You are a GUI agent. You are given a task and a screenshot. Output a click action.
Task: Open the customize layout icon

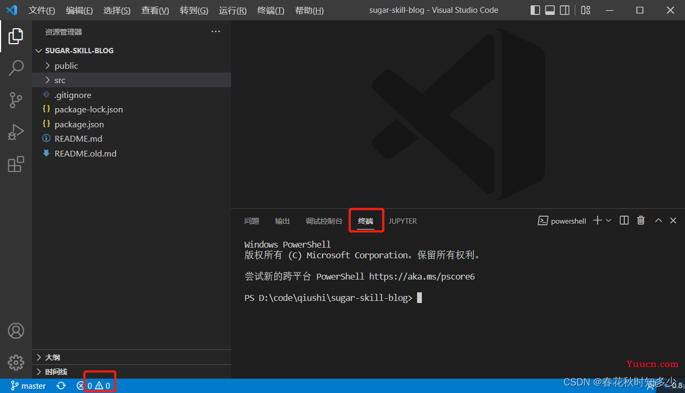[x=586, y=10]
